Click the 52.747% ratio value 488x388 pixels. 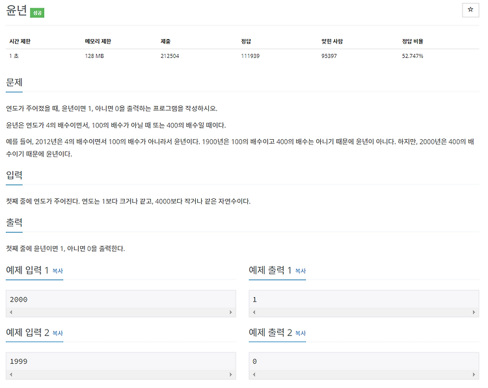click(413, 56)
